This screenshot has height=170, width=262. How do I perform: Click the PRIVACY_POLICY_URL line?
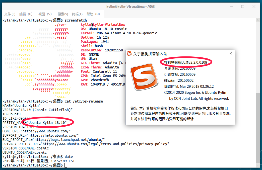[x=86, y=144]
